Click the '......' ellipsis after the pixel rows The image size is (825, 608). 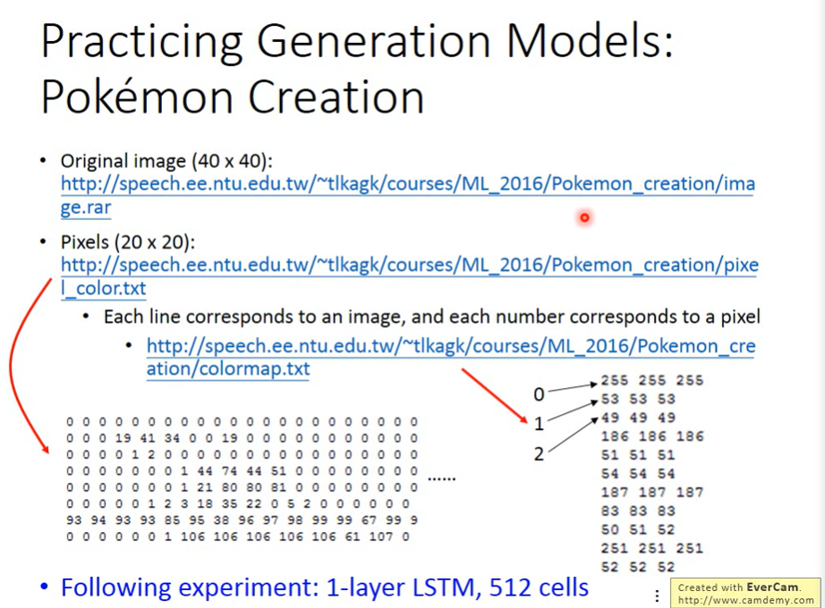[442, 479]
